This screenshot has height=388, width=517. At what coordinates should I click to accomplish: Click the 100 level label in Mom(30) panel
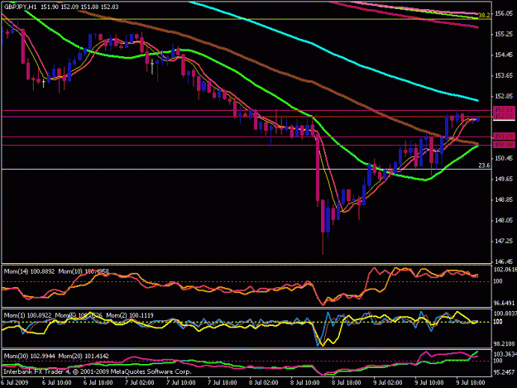(x=498, y=361)
